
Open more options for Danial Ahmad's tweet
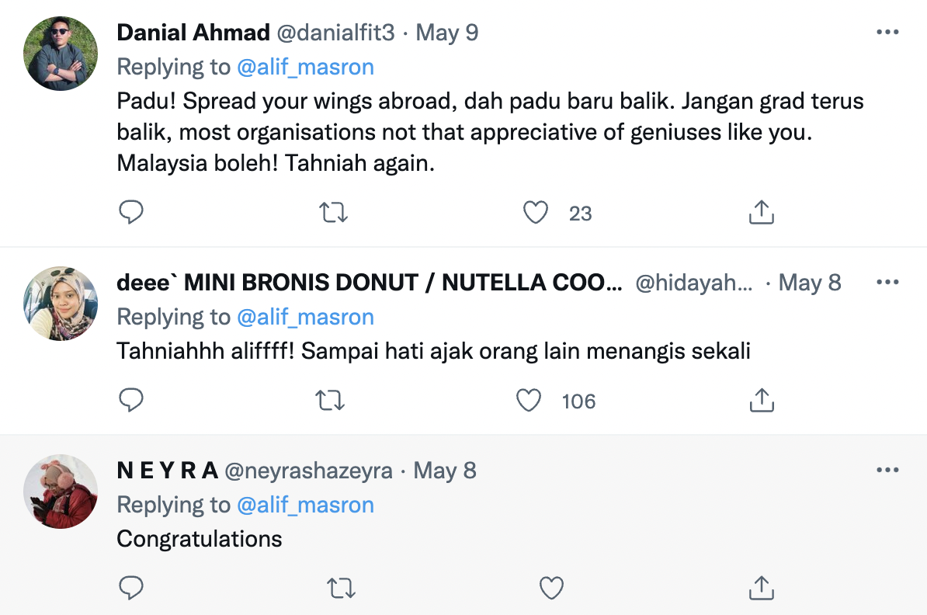(887, 33)
